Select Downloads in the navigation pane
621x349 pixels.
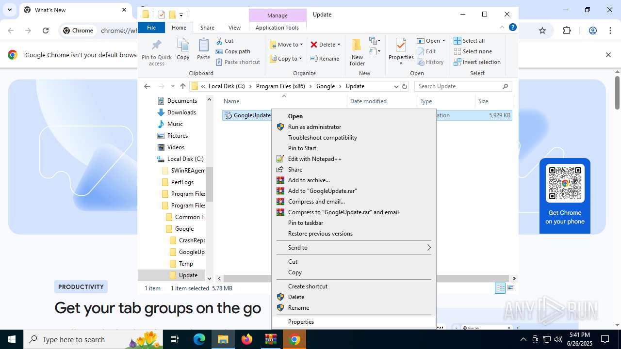click(x=181, y=112)
